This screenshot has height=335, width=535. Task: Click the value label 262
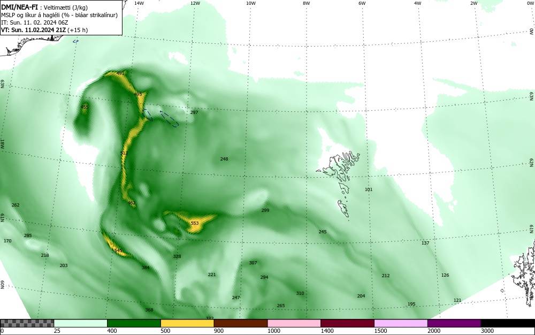point(16,205)
